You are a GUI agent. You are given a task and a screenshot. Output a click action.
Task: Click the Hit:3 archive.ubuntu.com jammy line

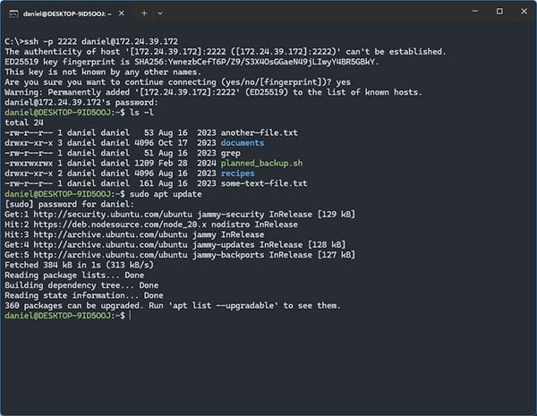tap(134, 234)
